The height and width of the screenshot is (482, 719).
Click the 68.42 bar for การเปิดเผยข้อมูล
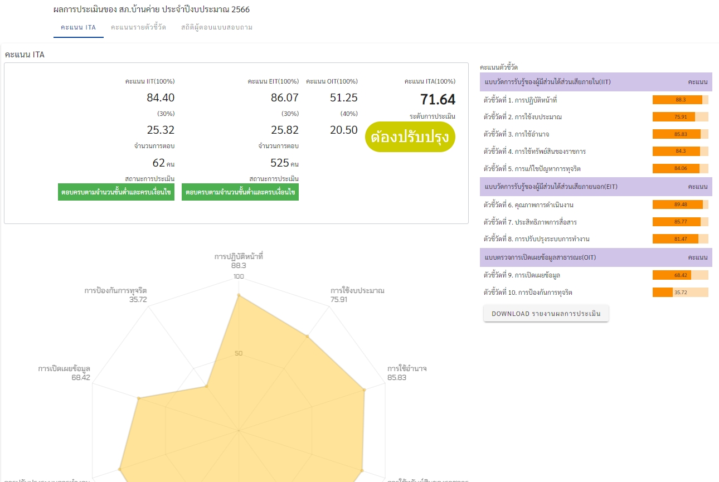680,275
